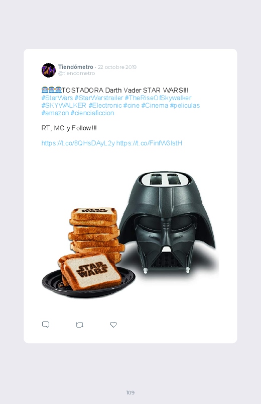Open the #StarWarstrailer hashtag
The height and width of the screenshot is (404, 261).
[99, 98]
